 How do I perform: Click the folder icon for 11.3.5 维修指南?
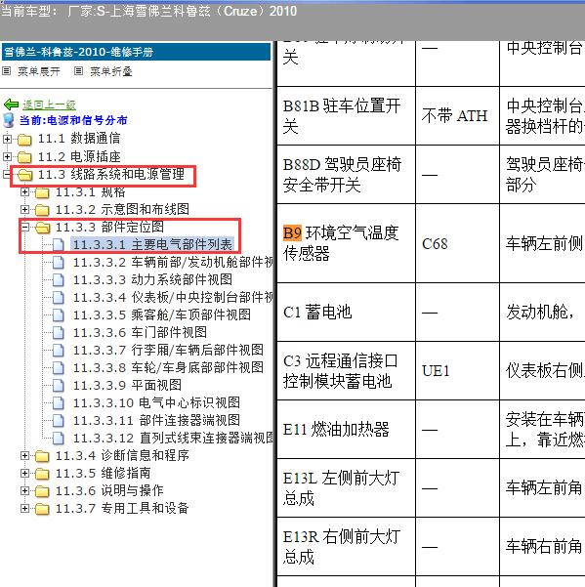coord(42,474)
